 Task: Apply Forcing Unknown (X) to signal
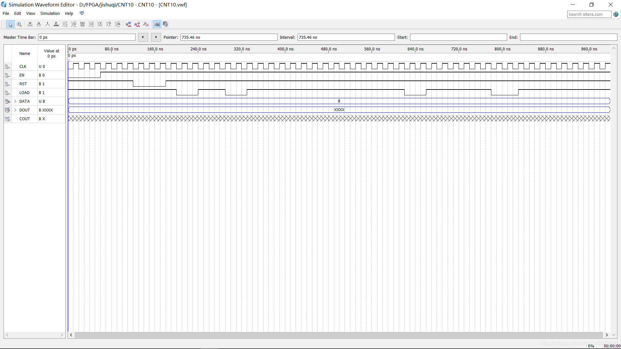(x=30, y=24)
